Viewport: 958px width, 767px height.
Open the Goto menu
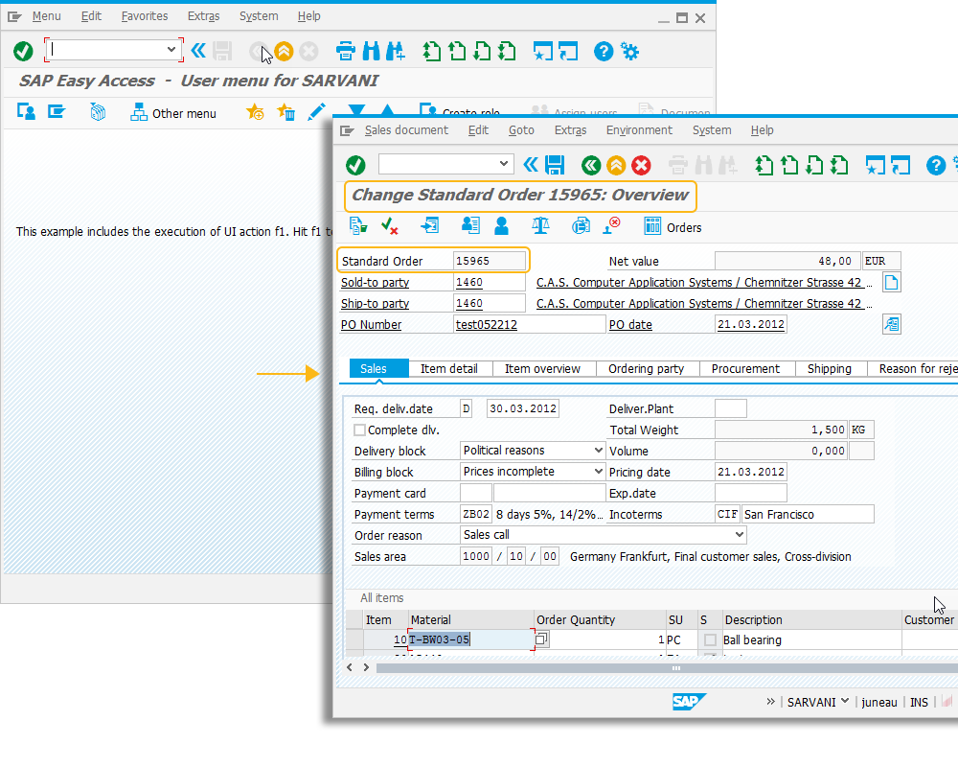coord(521,129)
